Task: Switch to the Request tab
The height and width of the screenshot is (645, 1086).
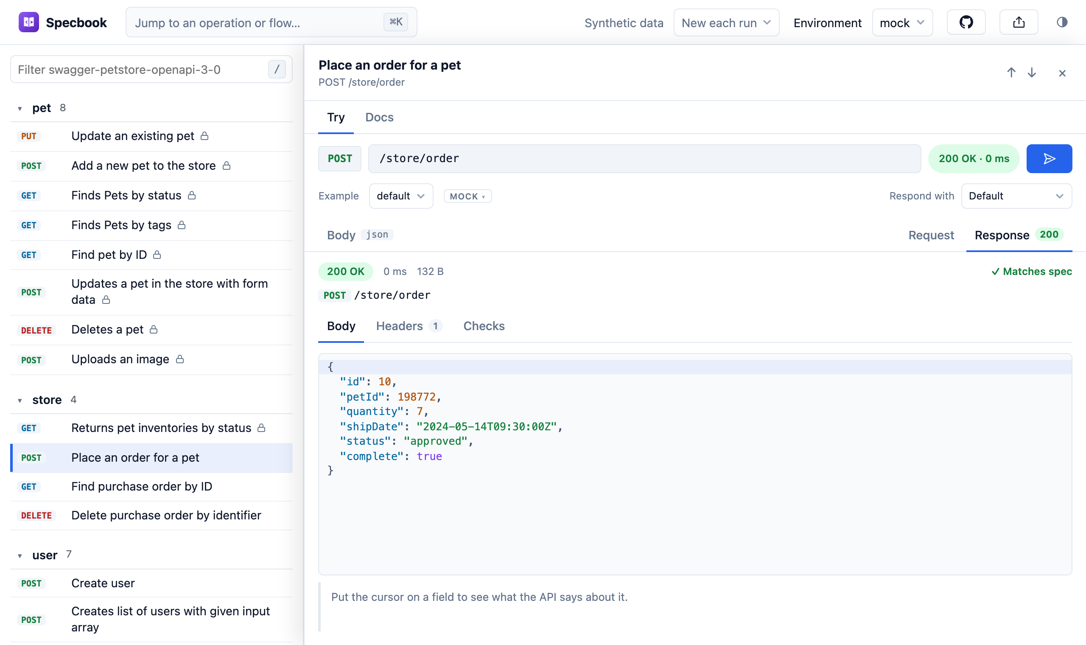Action: pos(930,235)
